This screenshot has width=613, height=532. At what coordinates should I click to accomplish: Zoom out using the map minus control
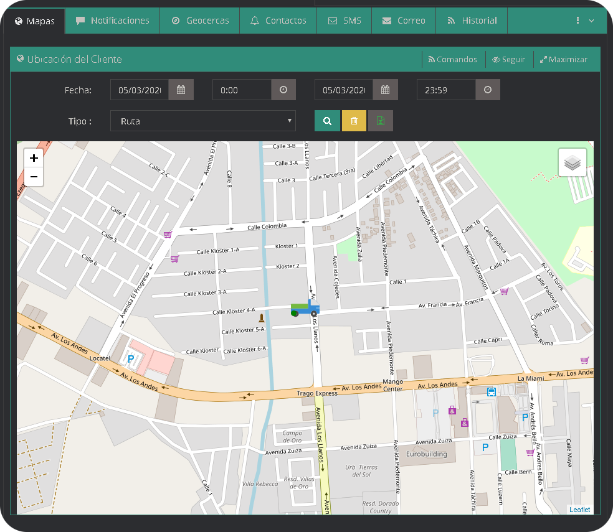click(x=33, y=177)
